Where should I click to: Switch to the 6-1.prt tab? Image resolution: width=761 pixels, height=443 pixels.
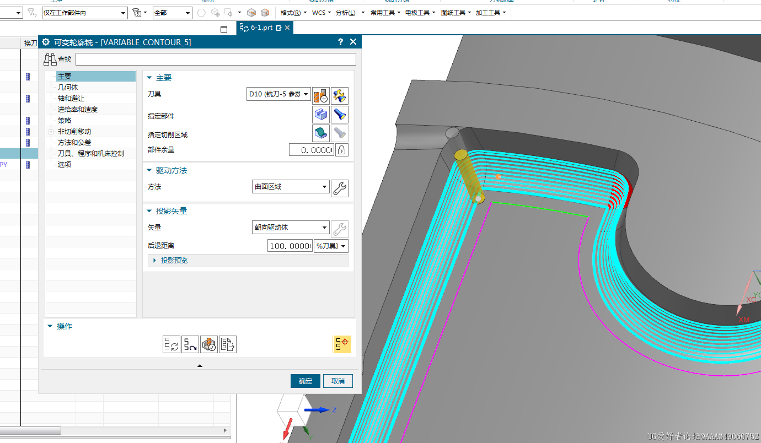pos(261,28)
